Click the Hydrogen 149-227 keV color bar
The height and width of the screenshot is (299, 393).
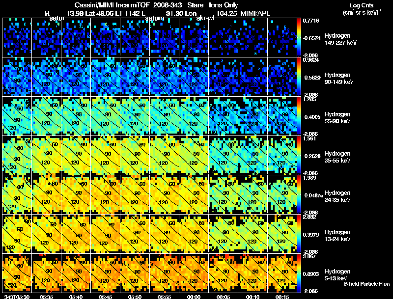pyautogui.click(x=299, y=37)
